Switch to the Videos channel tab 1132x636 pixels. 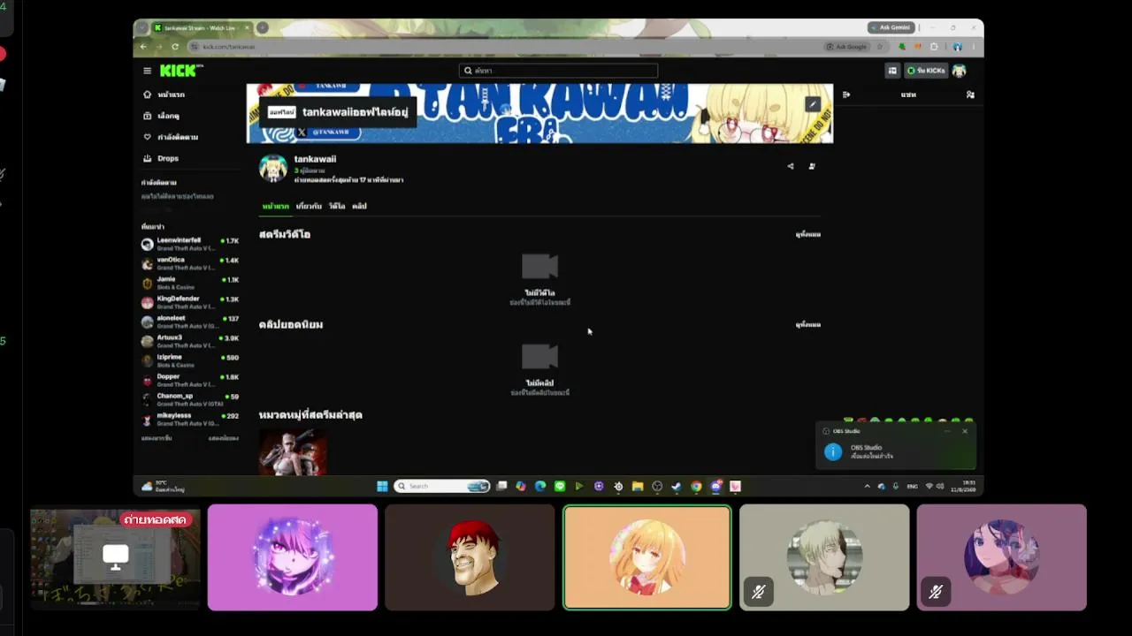coord(337,206)
